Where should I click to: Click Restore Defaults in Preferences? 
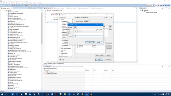[x=100, y=56]
